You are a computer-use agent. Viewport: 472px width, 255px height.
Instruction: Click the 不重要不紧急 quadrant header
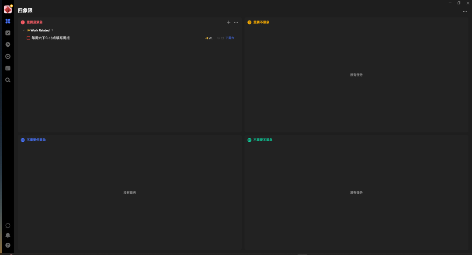coord(263,140)
